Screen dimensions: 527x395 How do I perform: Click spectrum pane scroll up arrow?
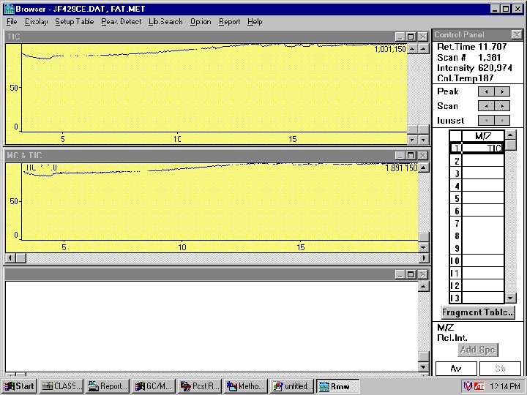(424, 287)
